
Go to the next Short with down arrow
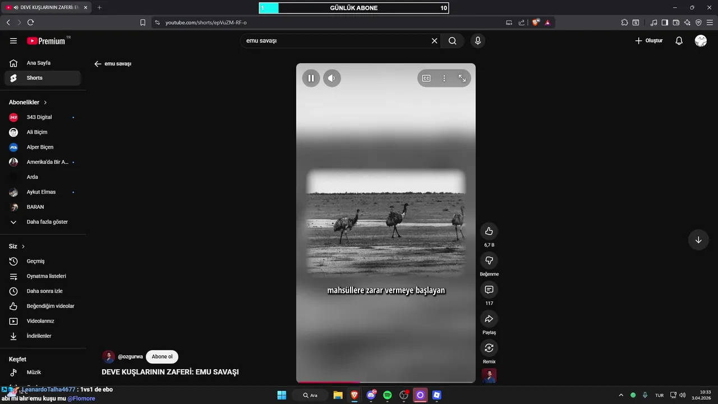pyautogui.click(x=698, y=240)
